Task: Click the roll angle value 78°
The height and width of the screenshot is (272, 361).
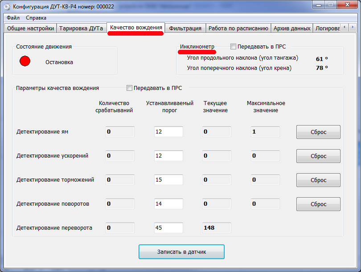Action: pos(322,68)
